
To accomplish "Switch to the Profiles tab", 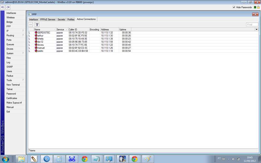I will [71, 20].
